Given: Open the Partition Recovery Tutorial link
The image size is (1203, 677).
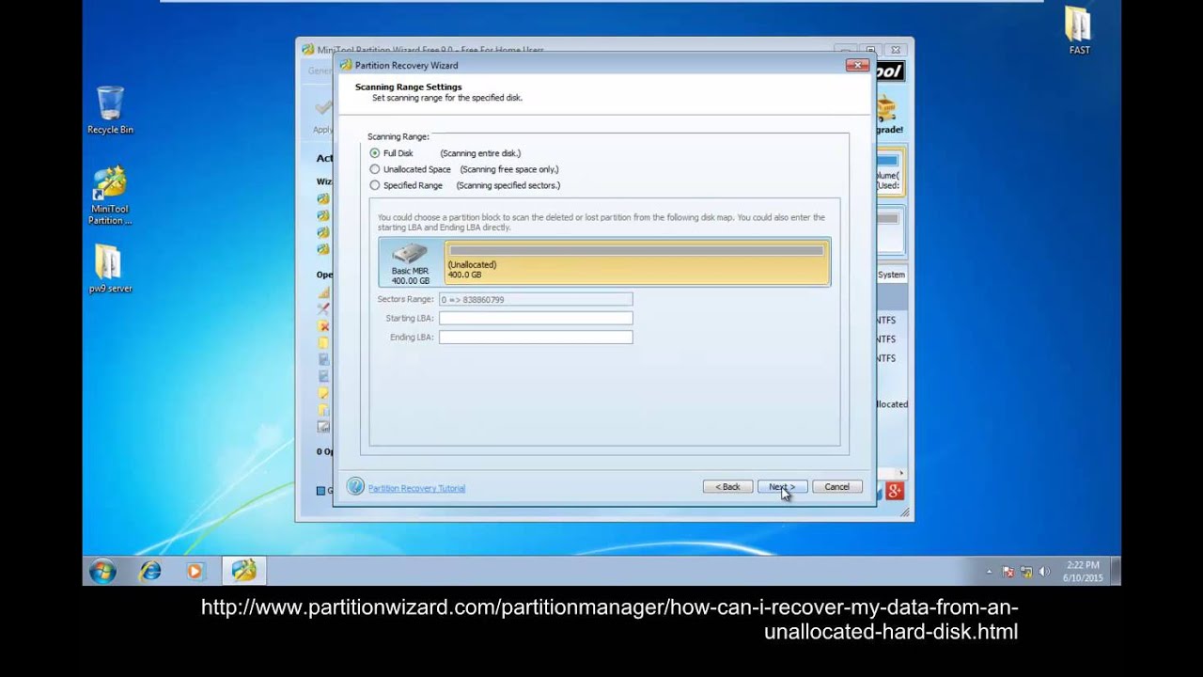Looking at the screenshot, I should click(x=416, y=488).
